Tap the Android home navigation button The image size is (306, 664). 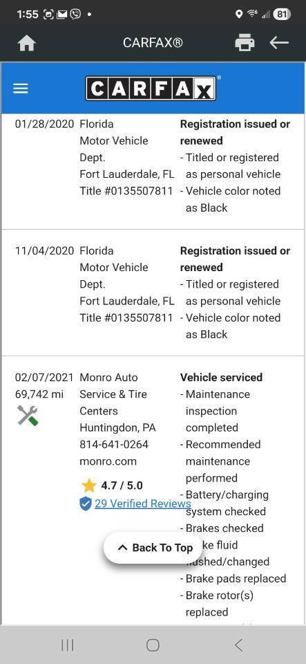point(153,645)
